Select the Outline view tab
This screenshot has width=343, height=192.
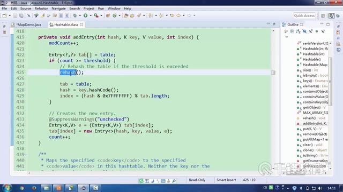[293, 25]
